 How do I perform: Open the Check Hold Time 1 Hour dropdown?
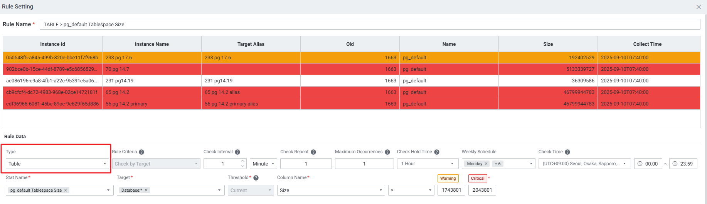[x=428, y=164]
